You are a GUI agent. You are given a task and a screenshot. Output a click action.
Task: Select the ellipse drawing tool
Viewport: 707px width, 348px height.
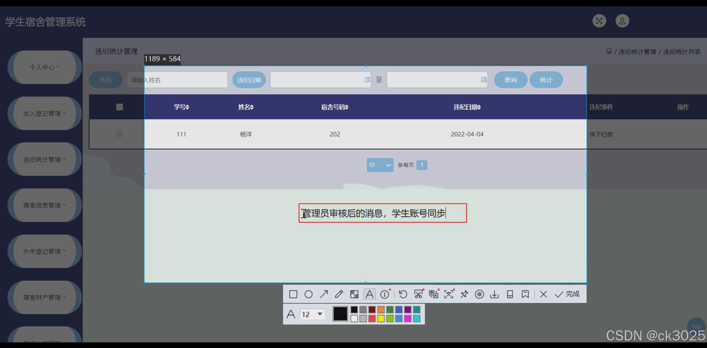pyautogui.click(x=308, y=294)
